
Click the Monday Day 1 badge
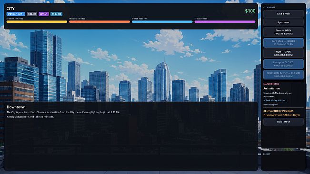(16, 14)
